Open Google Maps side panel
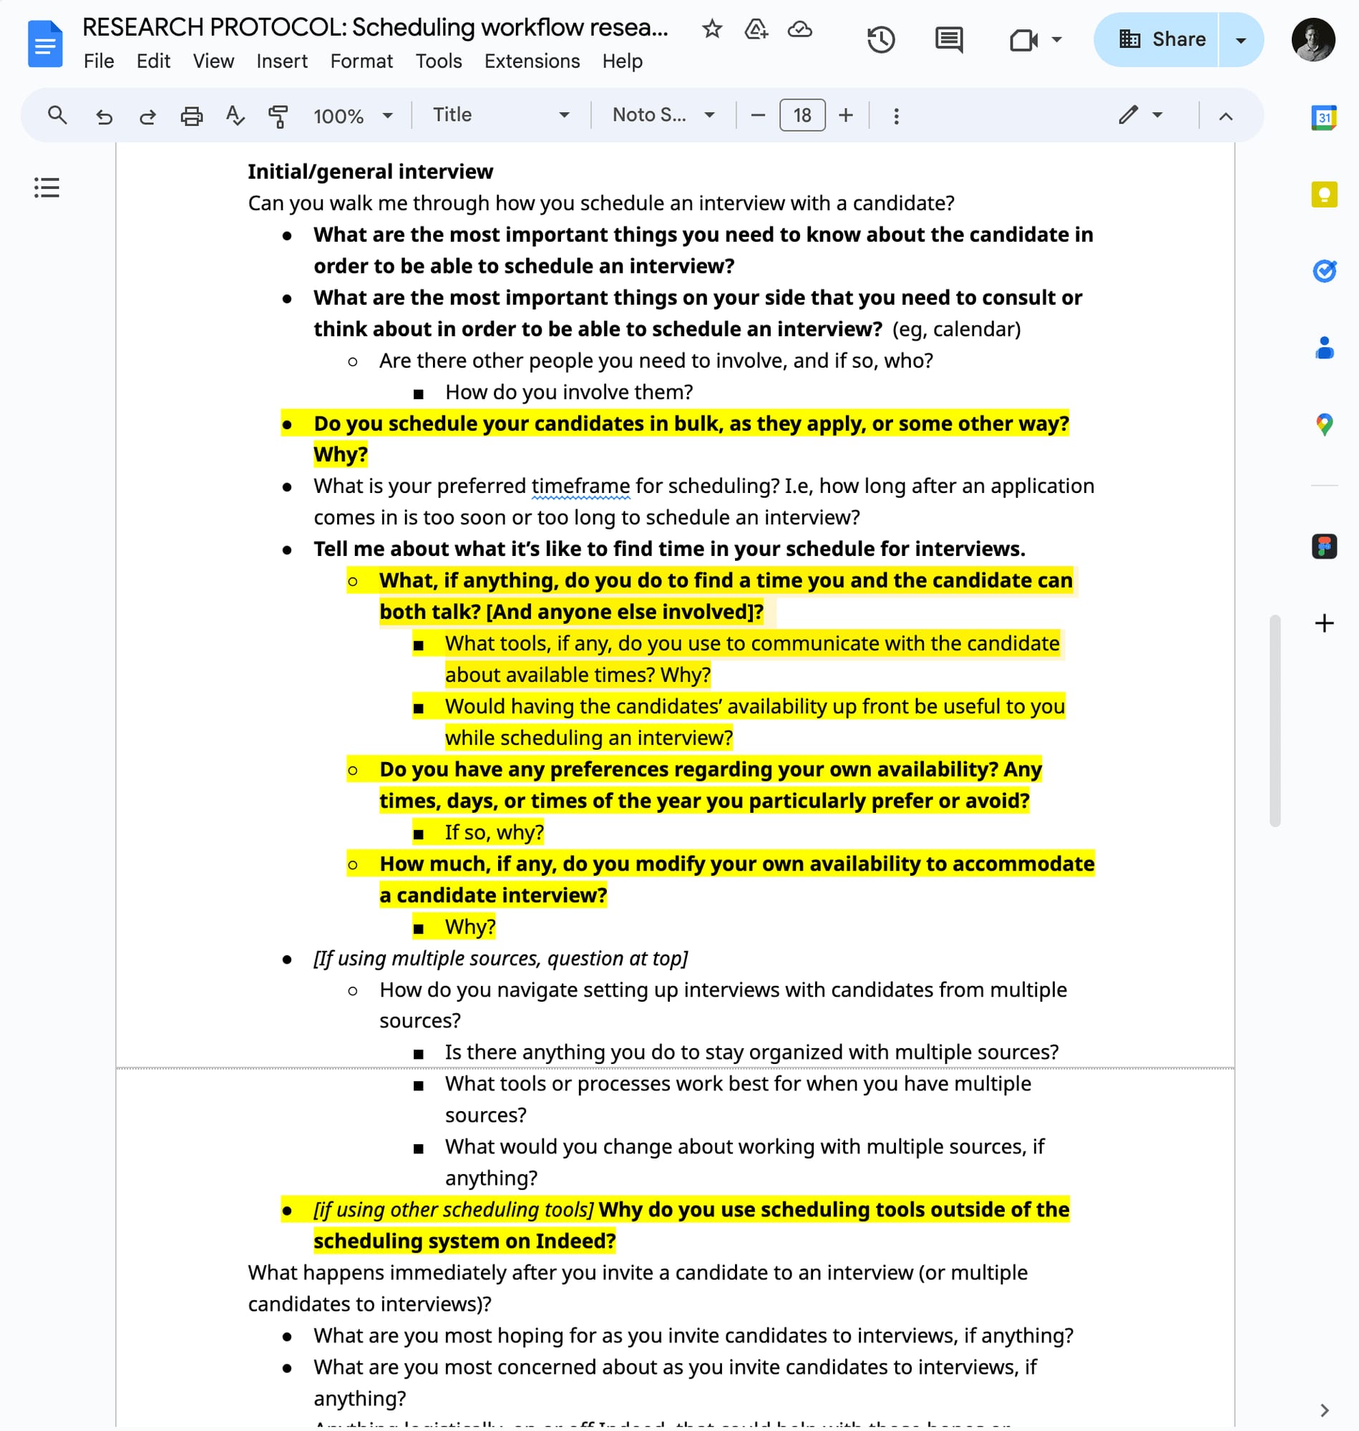This screenshot has height=1431, width=1359. (1323, 424)
